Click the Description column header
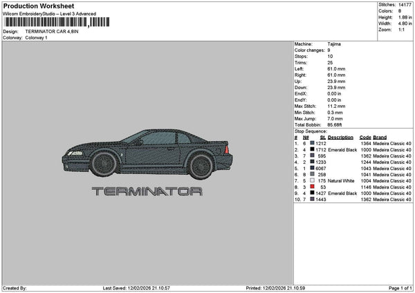 tap(341, 137)
